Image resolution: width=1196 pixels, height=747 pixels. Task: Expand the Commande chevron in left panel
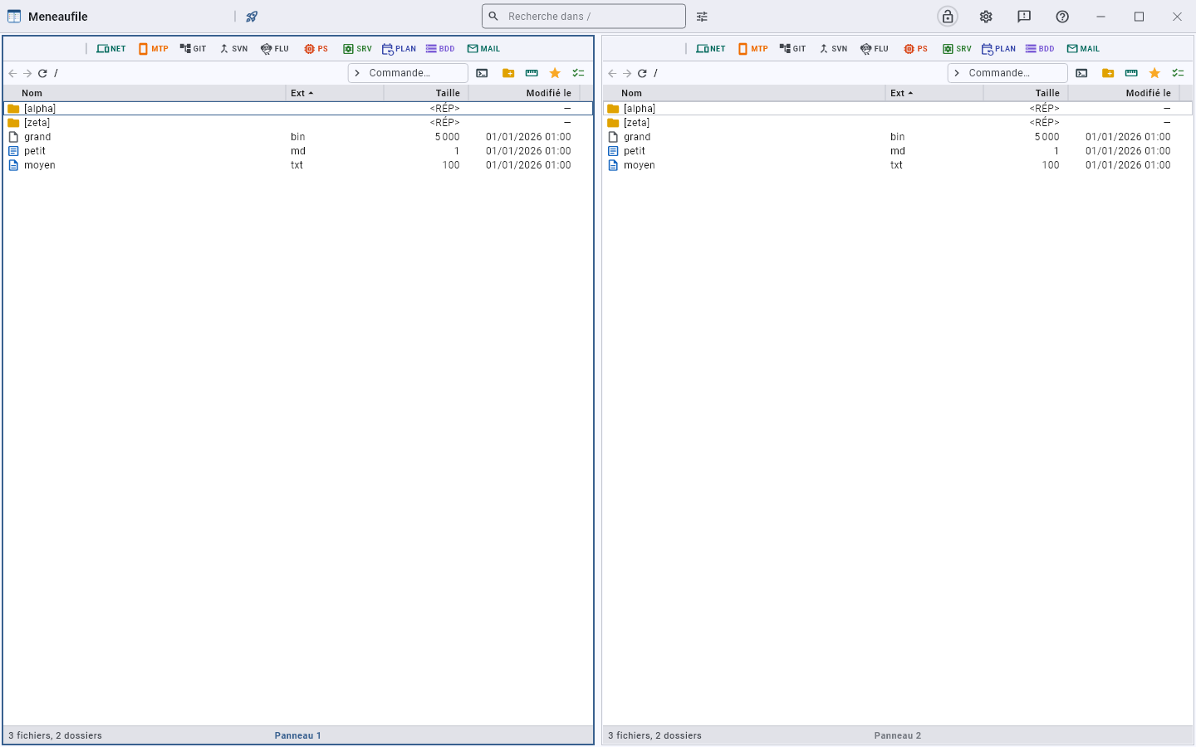pos(357,73)
